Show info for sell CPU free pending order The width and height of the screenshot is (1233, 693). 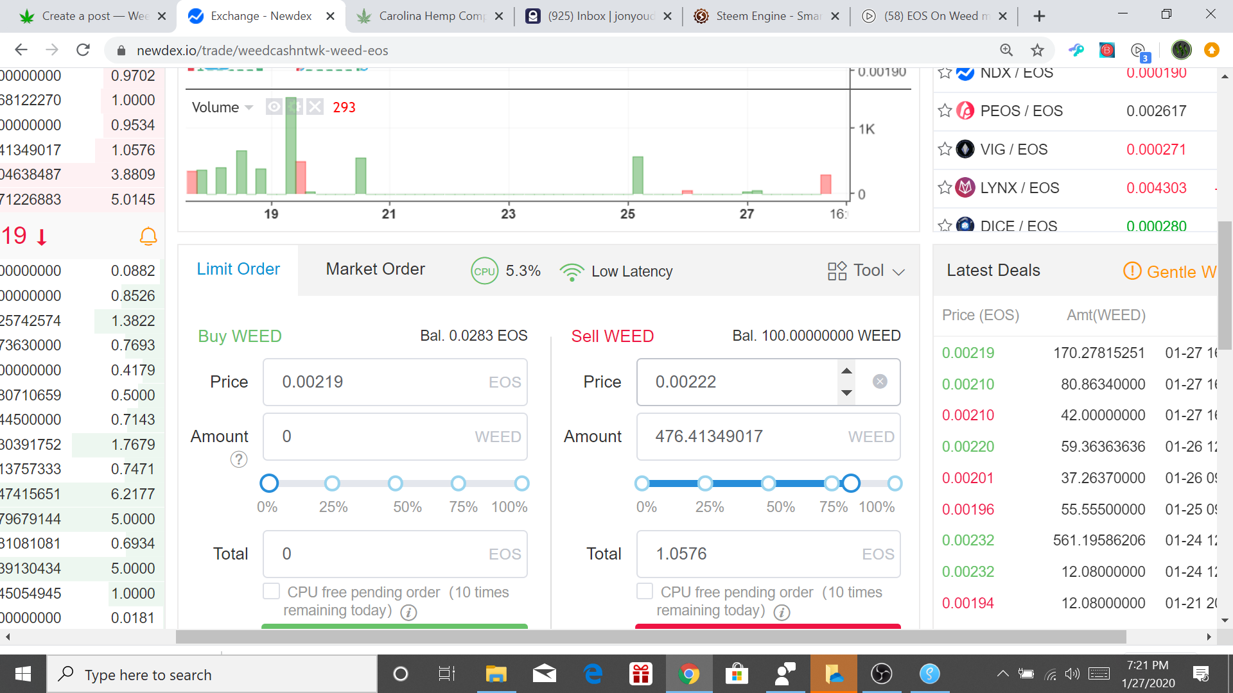pyautogui.click(x=782, y=612)
